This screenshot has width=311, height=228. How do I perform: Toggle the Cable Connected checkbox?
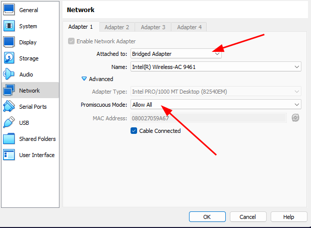click(x=134, y=131)
